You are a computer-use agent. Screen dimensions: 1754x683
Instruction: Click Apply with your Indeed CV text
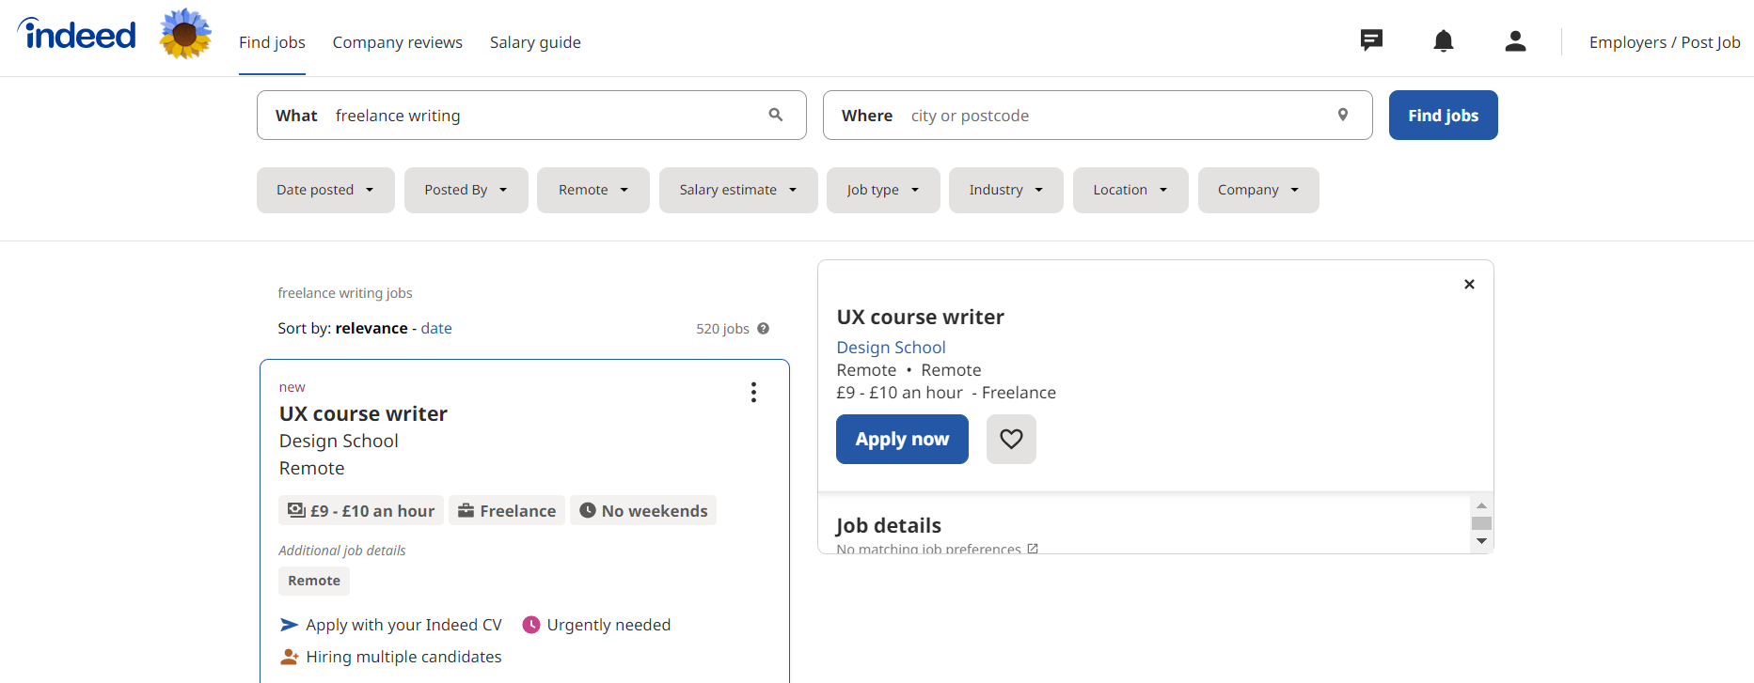pyautogui.click(x=403, y=625)
